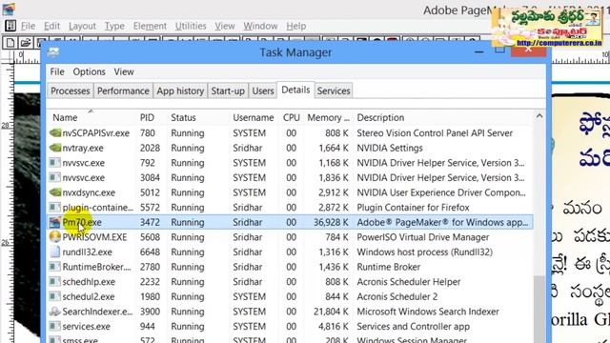Screen dimensions: 610x343
Task: Sort by the Description column header
Action: tap(380, 117)
